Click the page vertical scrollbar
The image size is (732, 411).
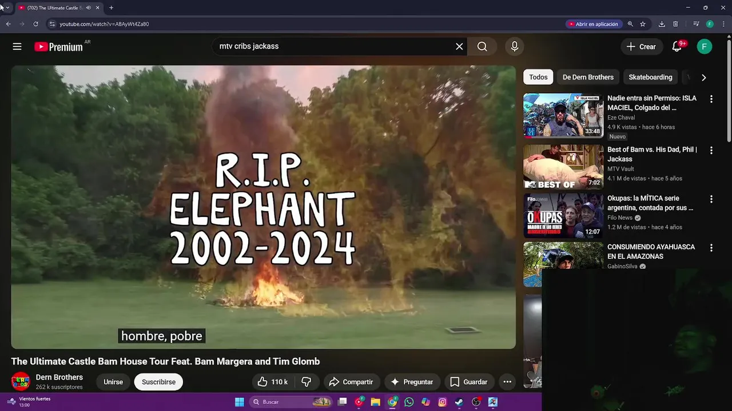pos(729,91)
